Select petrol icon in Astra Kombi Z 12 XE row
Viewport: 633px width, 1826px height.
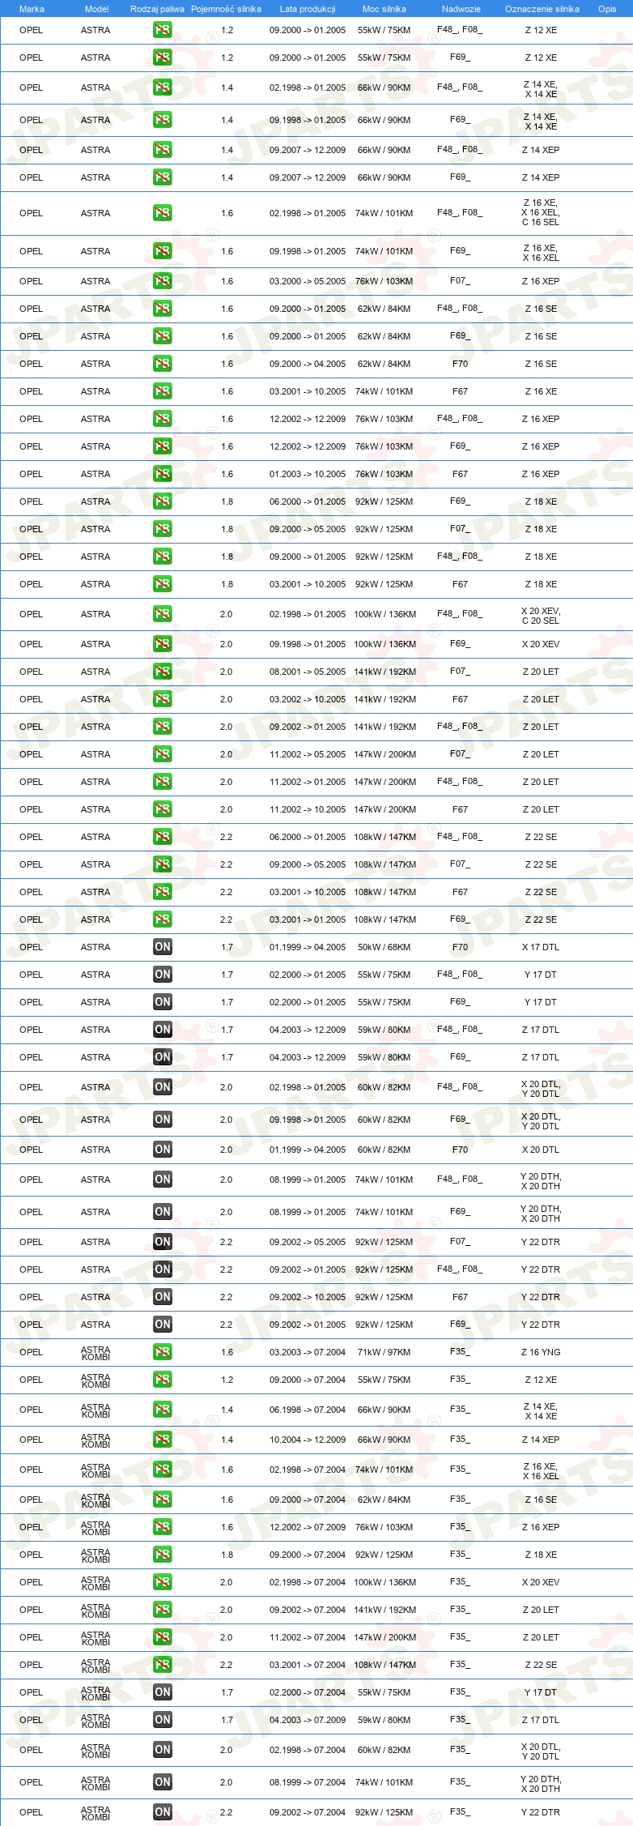point(163,1380)
